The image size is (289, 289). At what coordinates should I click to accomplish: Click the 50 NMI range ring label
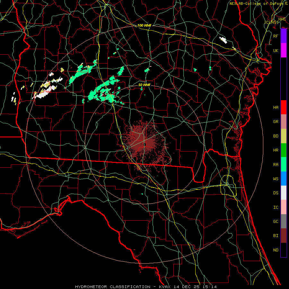(144, 85)
